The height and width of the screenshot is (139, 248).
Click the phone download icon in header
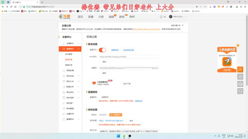click(161, 17)
